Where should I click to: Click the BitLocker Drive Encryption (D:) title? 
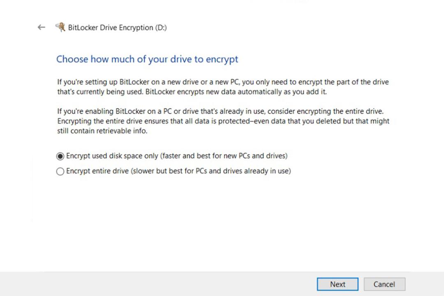[117, 28]
